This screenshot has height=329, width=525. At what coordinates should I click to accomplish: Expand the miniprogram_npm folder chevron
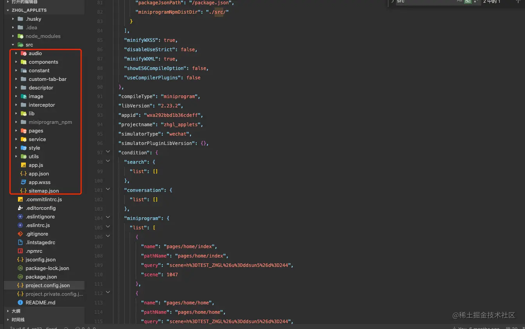point(16,122)
